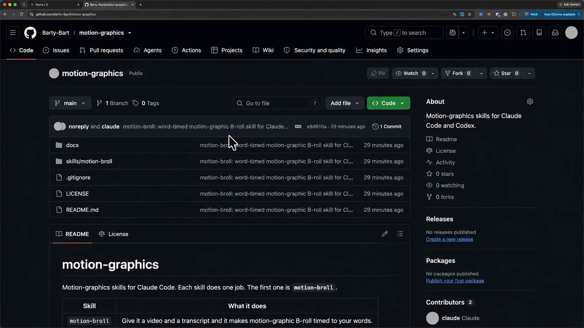
Task: Bookmark the page with the star icon
Action: click(469, 14)
